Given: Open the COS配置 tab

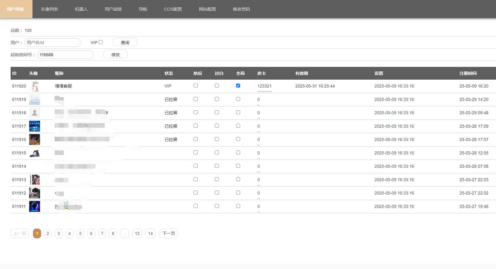Looking at the screenshot, I should [173, 9].
